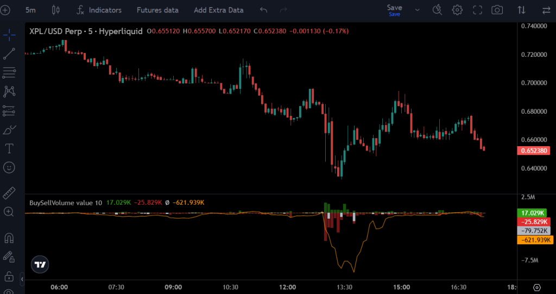Toggle lock all drawings
The height and width of the screenshot is (294, 556).
click(9, 276)
